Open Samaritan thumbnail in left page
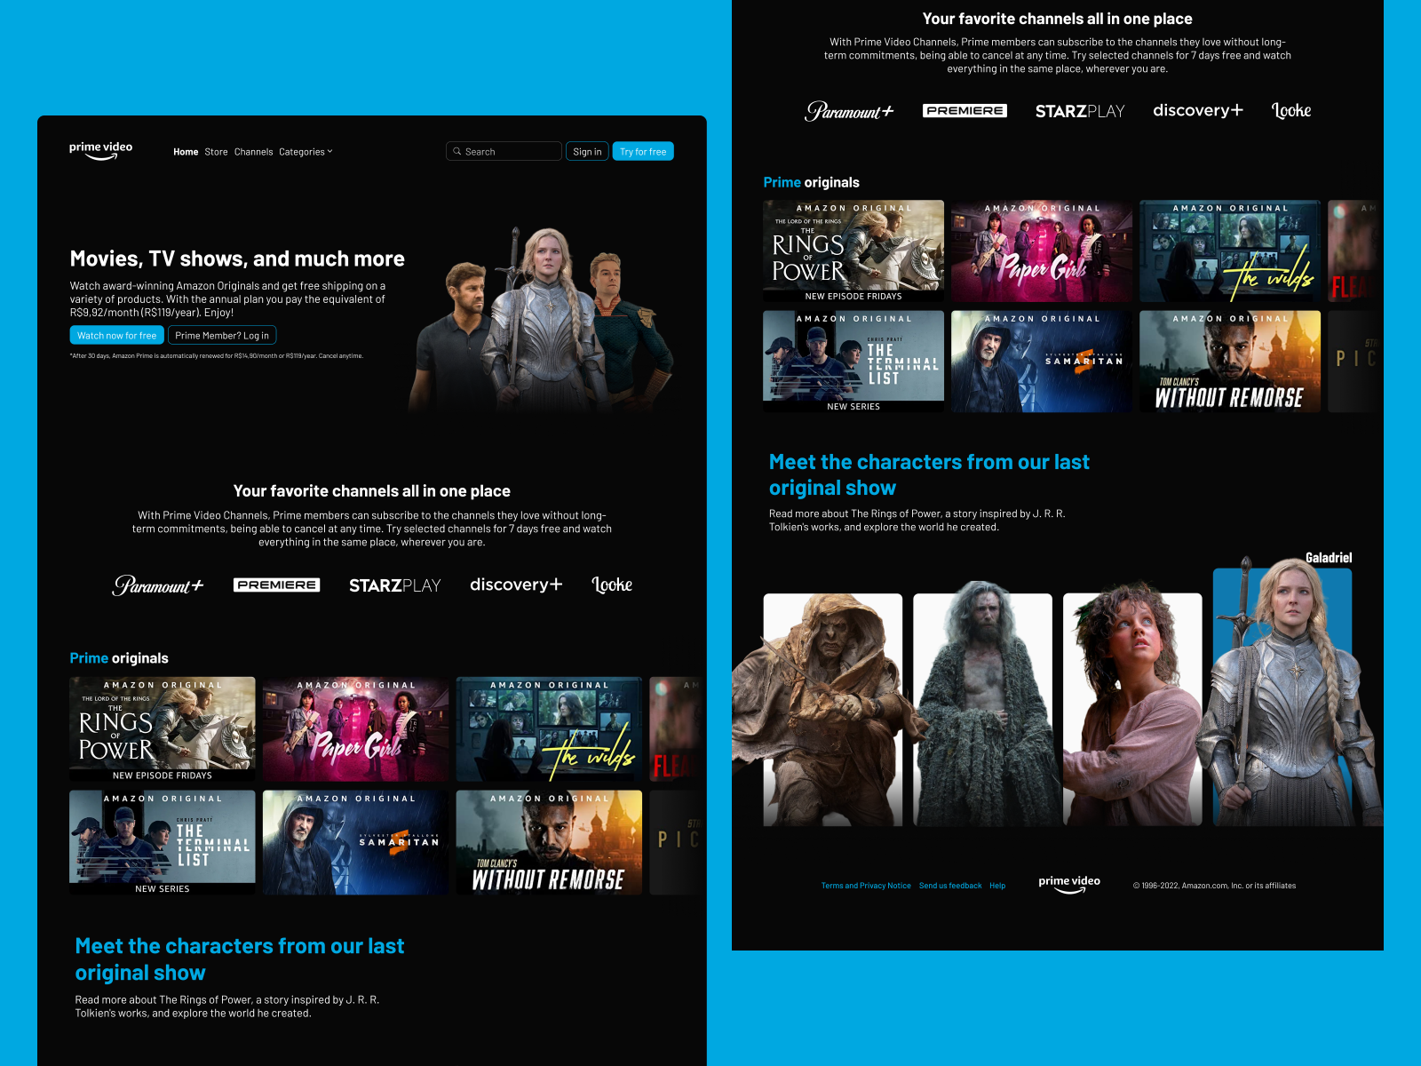Viewport: 1421px width, 1066px height. (x=355, y=842)
